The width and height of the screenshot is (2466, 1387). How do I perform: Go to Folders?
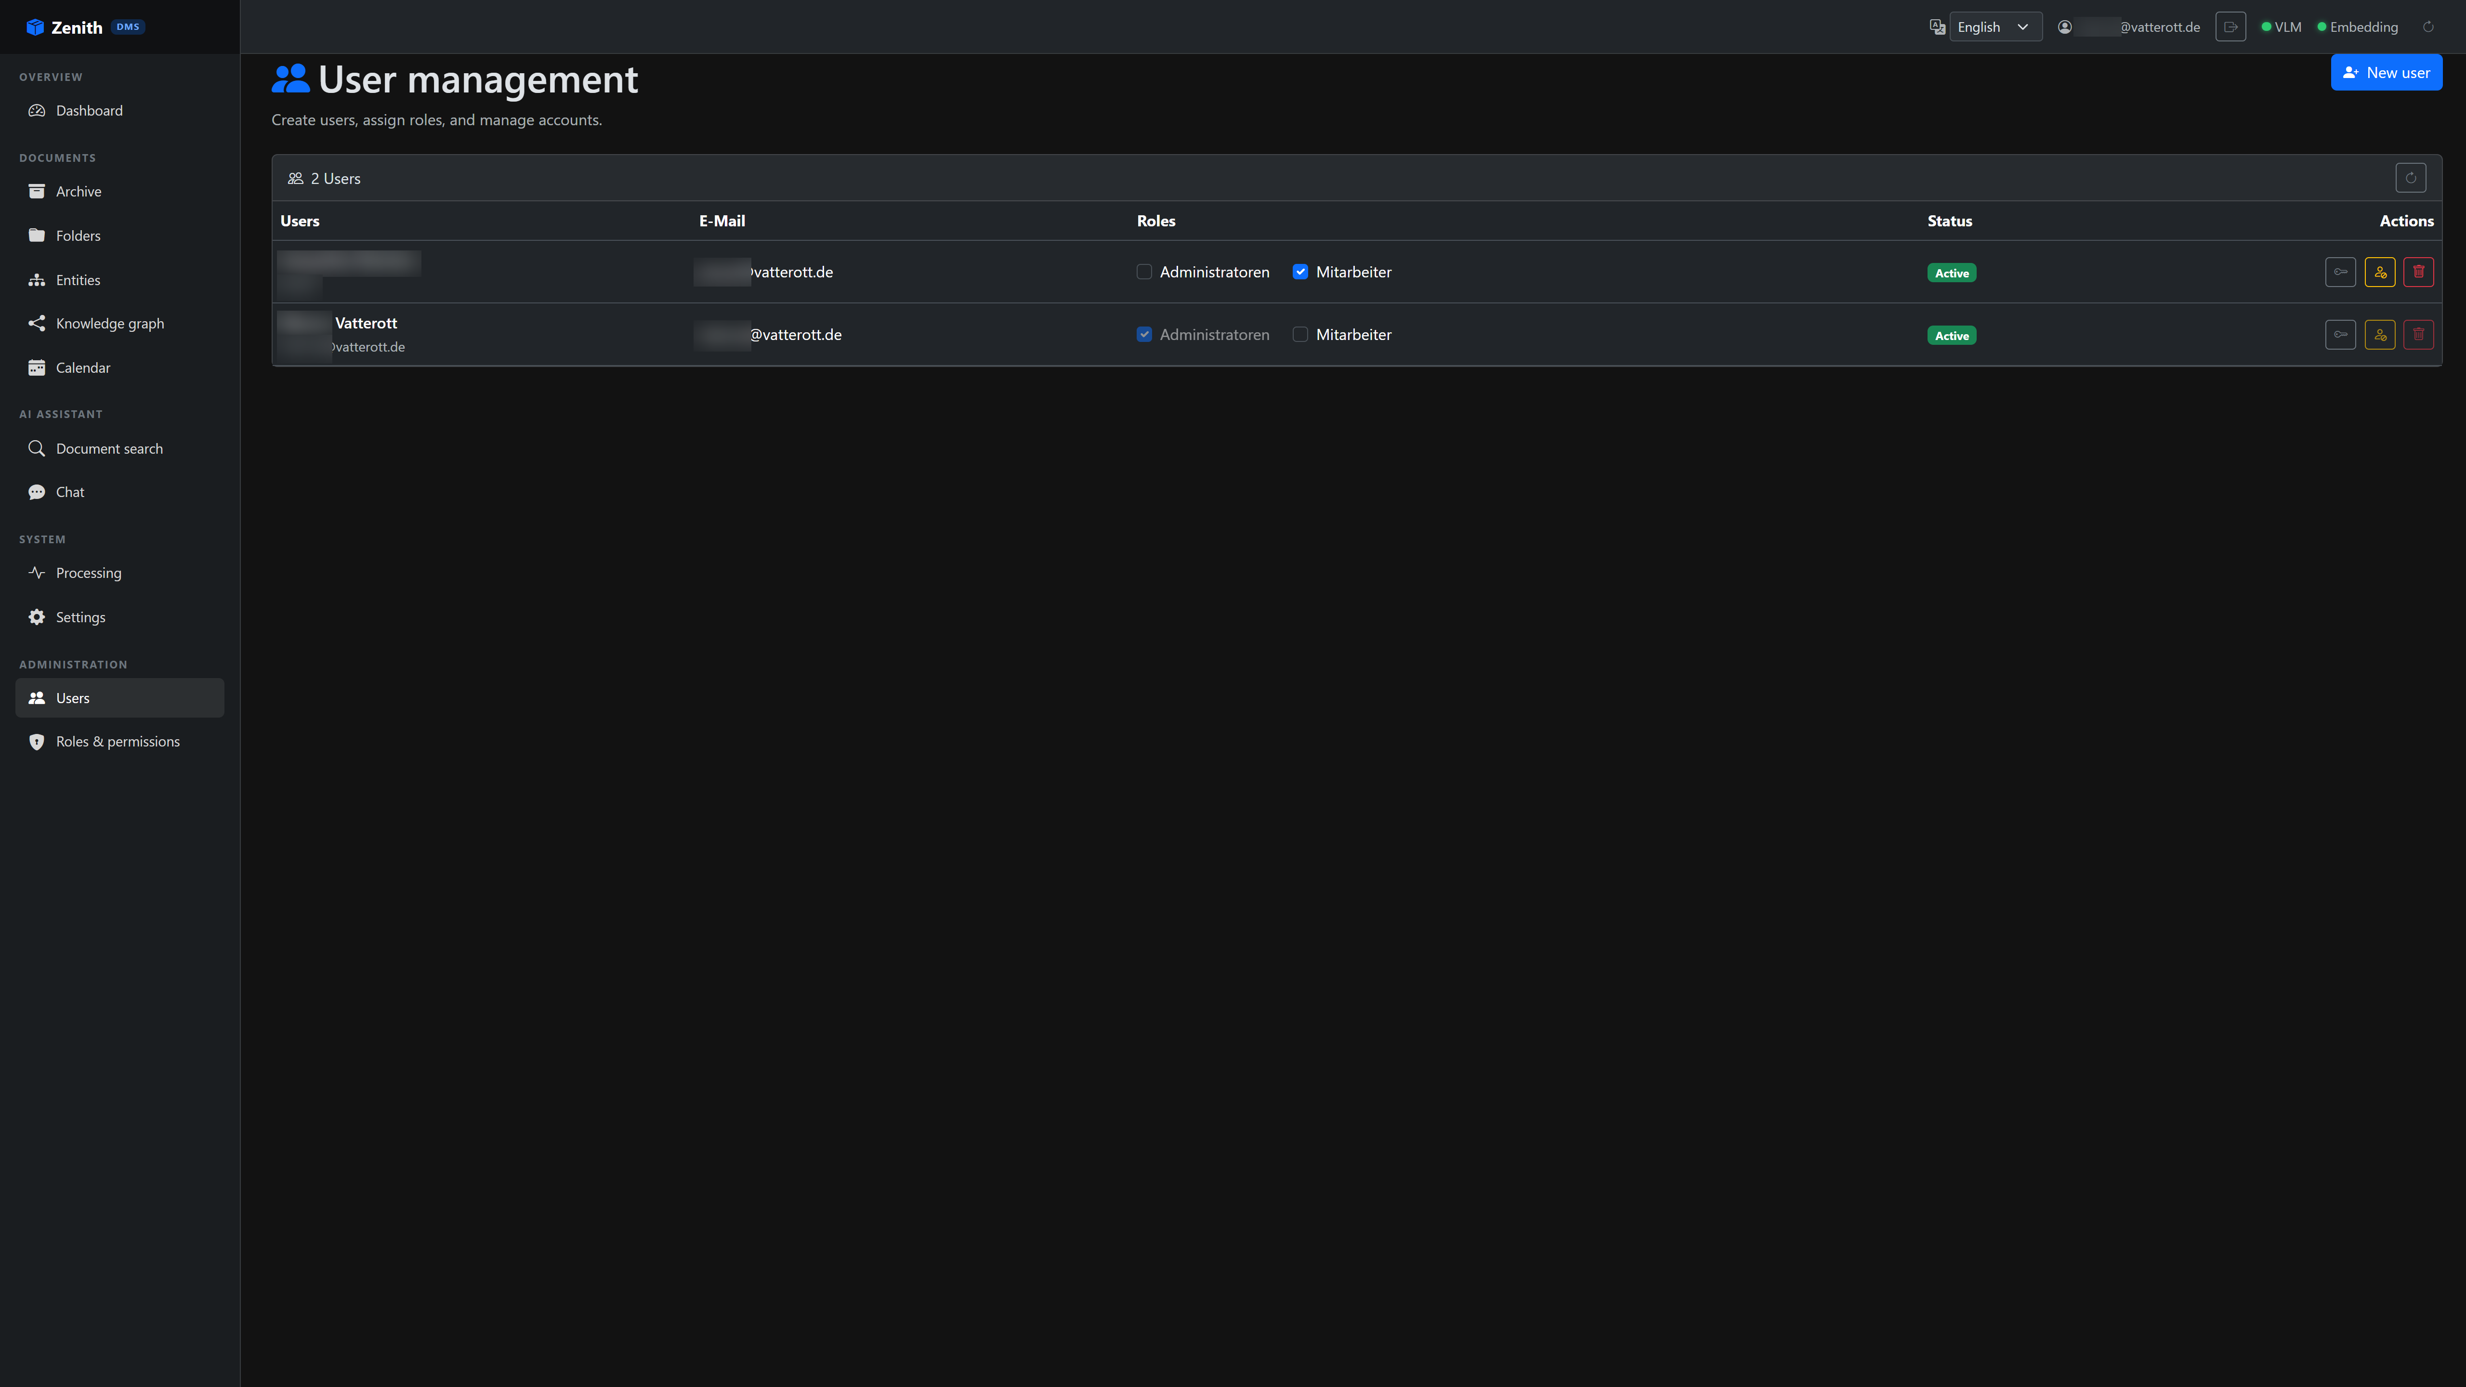click(x=119, y=236)
